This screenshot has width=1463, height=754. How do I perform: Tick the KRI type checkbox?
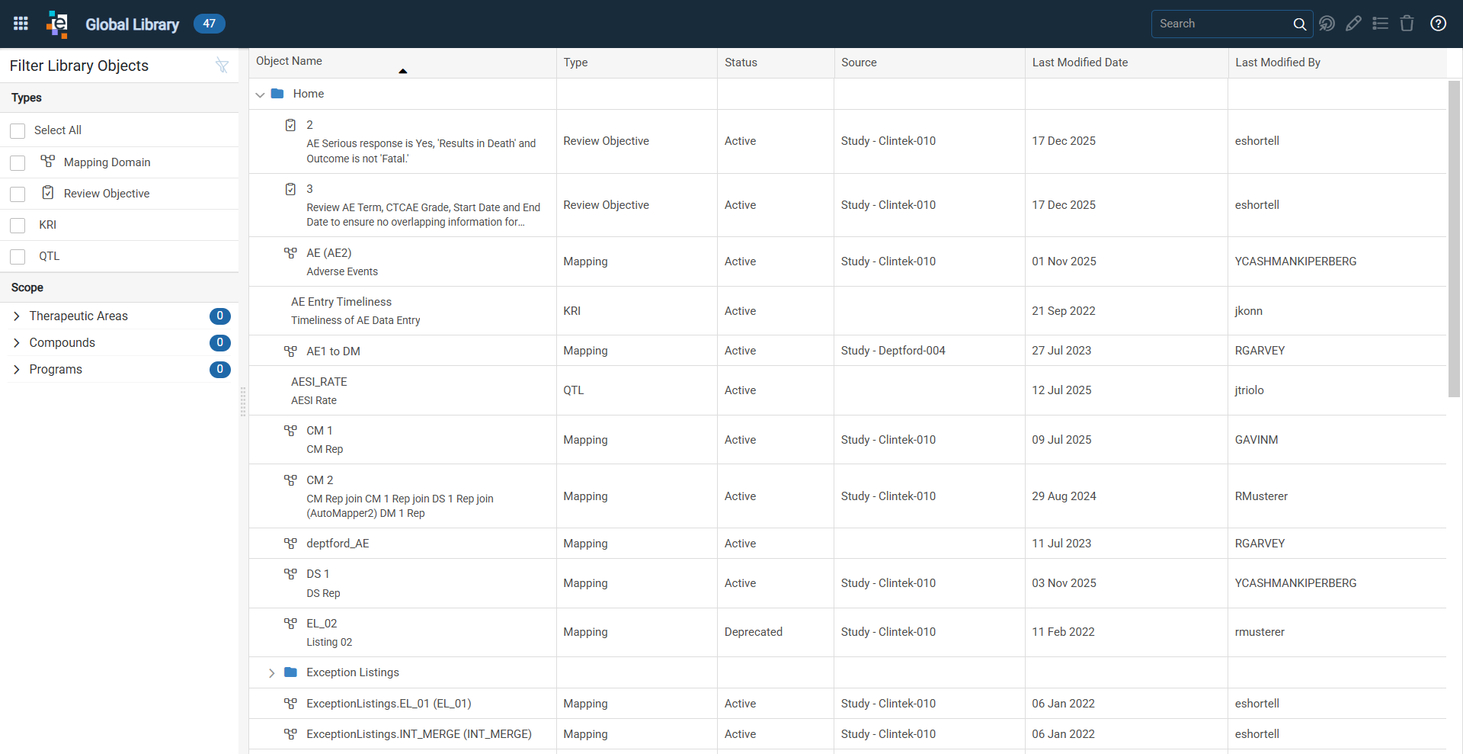[18, 226]
